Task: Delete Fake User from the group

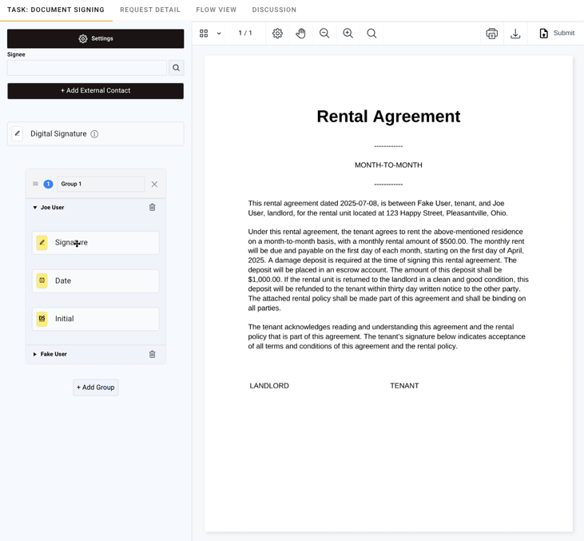Action: click(x=153, y=354)
